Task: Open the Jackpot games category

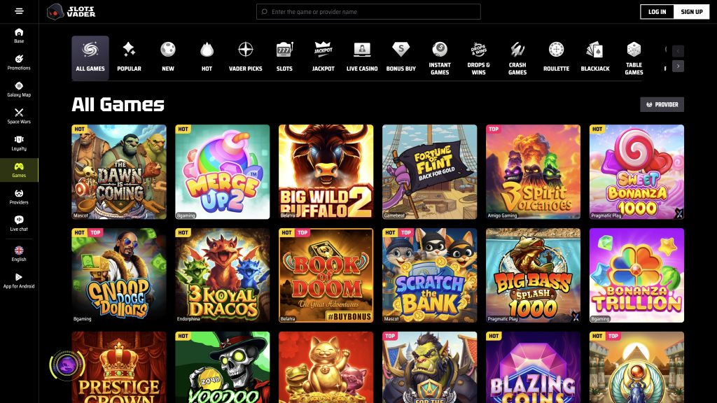Action: (322, 57)
